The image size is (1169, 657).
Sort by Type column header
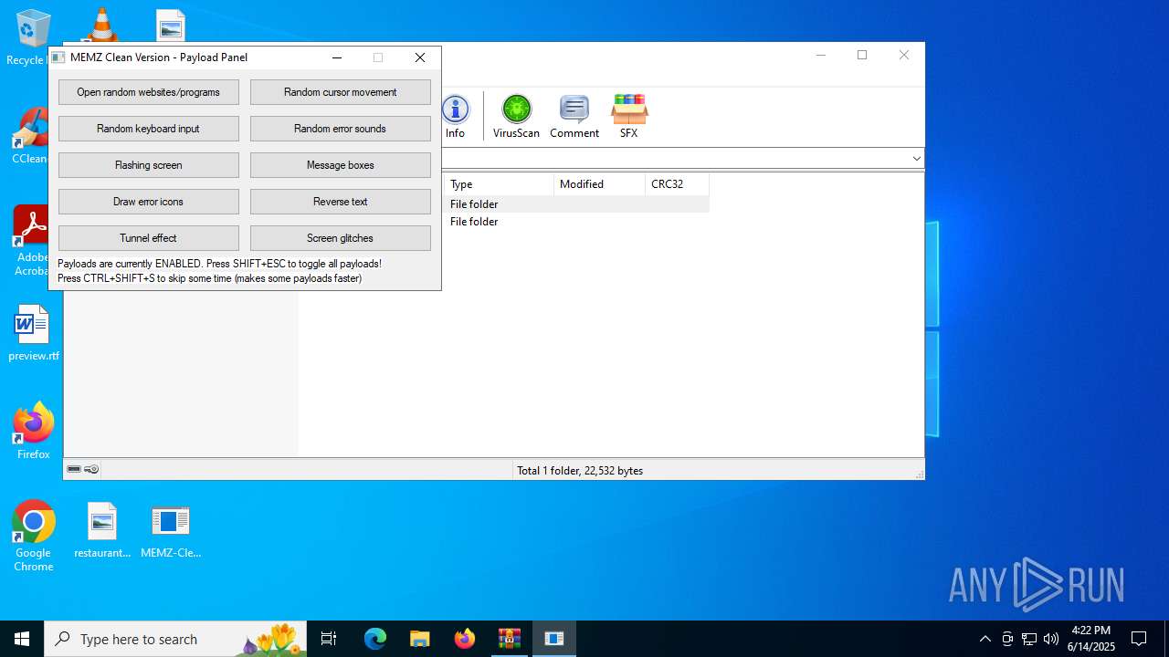(x=499, y=184)
